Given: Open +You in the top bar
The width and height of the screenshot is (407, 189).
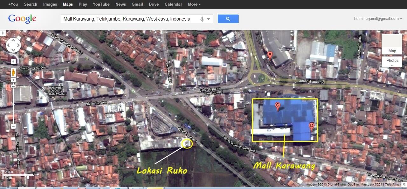Looking at the screenshot, I should [13, 4].
